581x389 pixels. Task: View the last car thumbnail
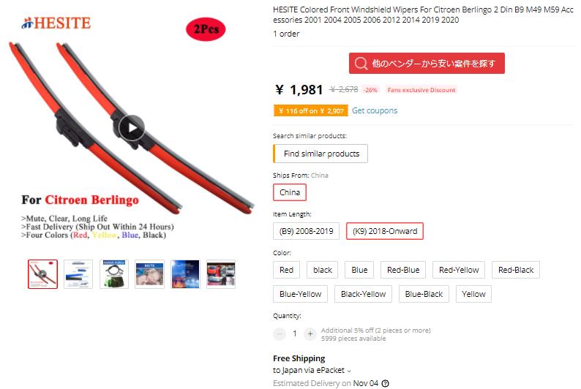221,274
